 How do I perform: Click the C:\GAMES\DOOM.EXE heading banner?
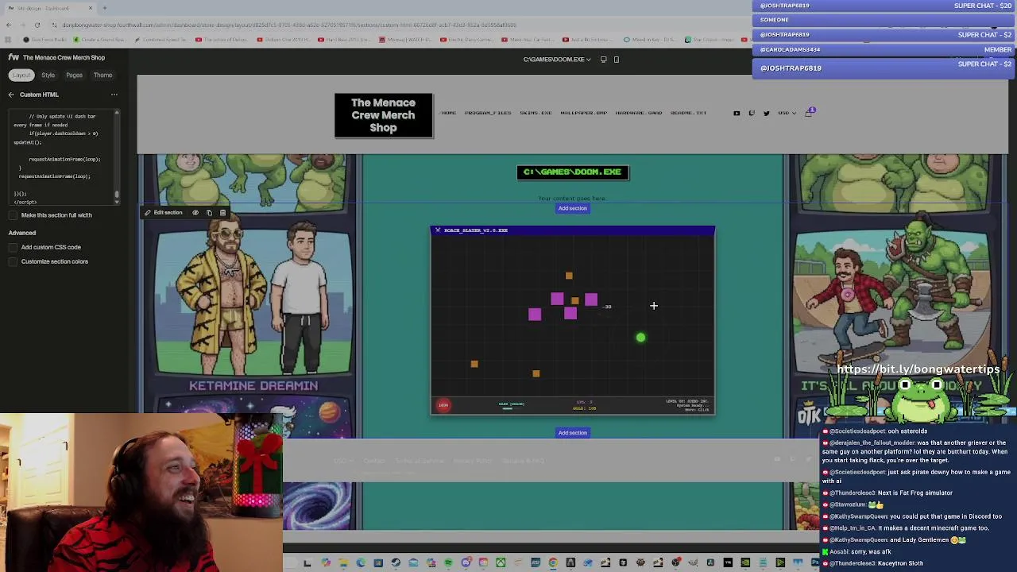573,172
